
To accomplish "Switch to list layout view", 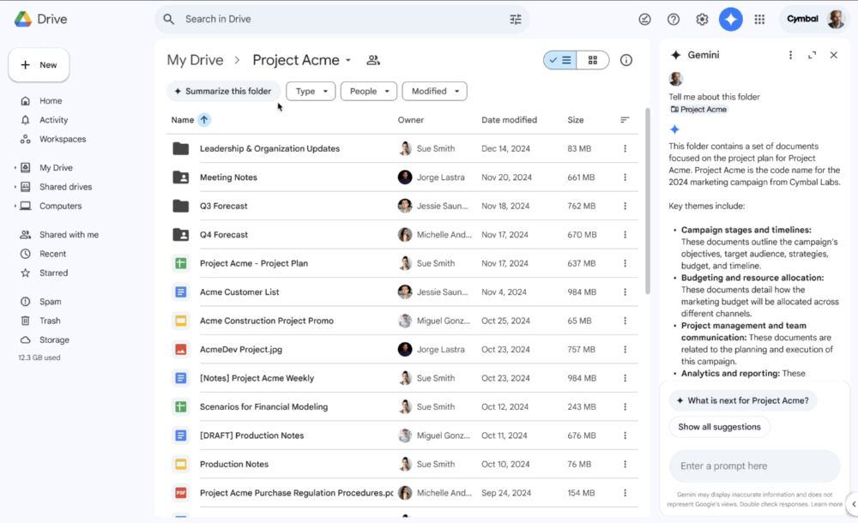I will coord(560,60).
